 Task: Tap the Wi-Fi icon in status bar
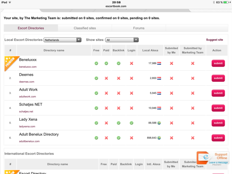click(x=10, y=2)
